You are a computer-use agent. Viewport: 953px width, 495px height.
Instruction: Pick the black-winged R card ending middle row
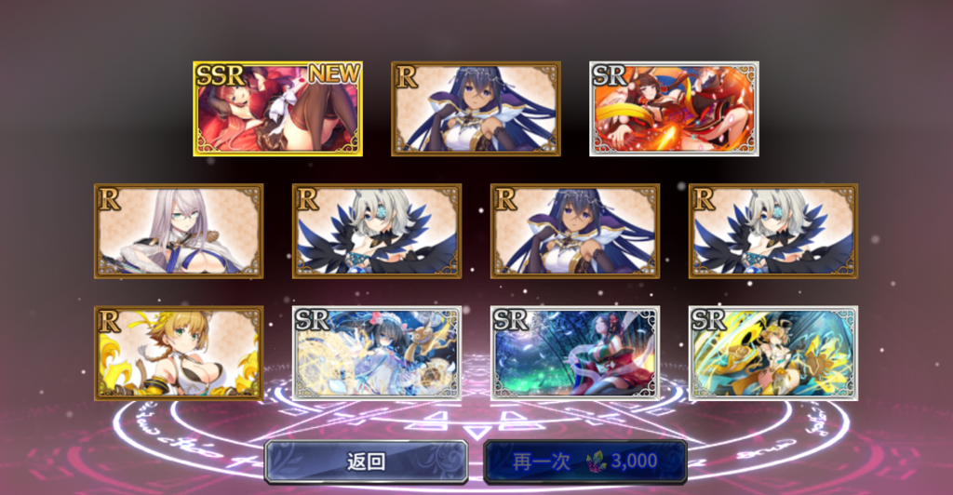(773, 232)
